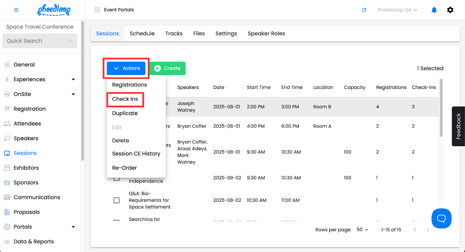
Task: Open the Feedback side tab
Action: [x=458, y=126]
